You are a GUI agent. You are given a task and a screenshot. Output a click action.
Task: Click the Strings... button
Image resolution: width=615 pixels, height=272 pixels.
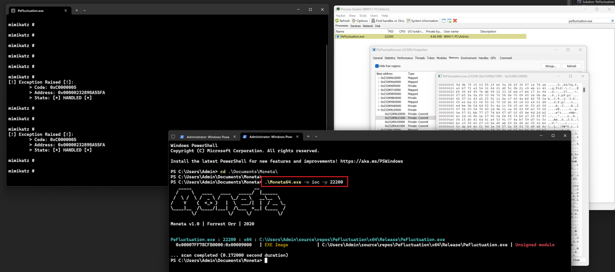coord(550,66)
